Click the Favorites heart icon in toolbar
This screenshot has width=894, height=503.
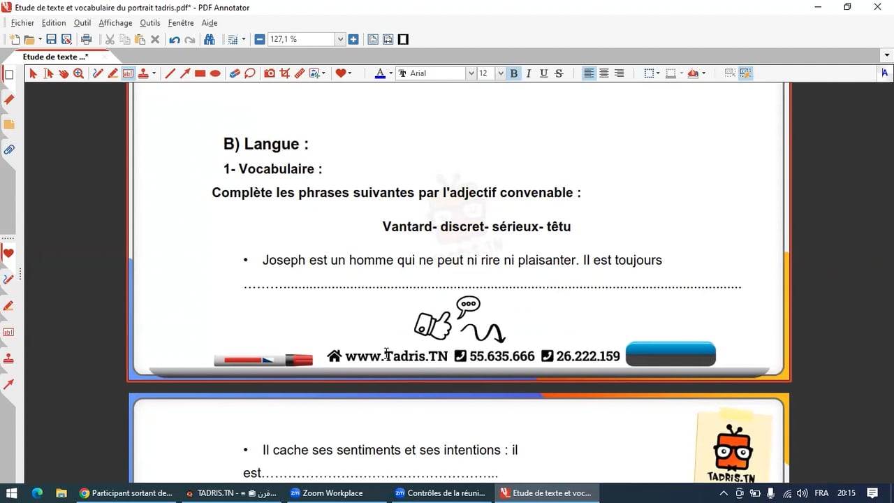click(340, 73)
